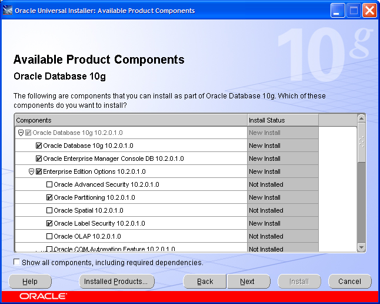This screenshot has width=380, height=304.
Task: Uncheck the child Oracle Database 10g 10.2.0.1.0 checkbox
Action: (39, 146)
